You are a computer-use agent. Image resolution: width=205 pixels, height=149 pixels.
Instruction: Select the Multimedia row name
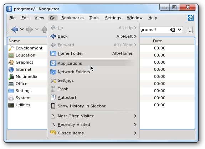click(x=26, y=76)
